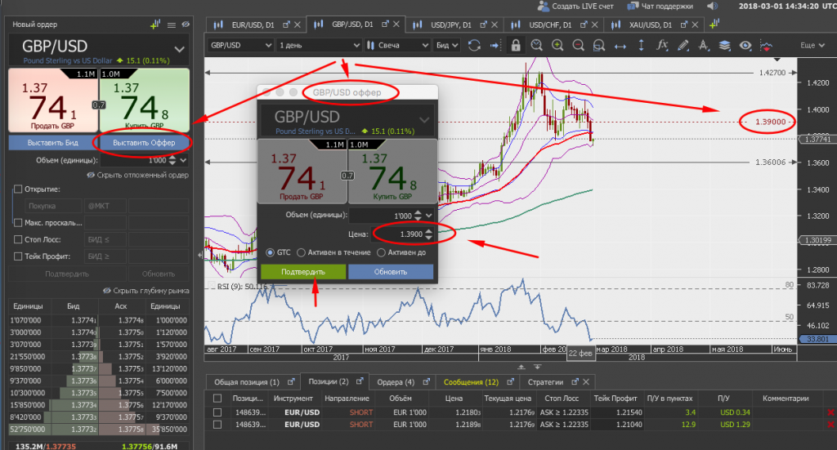This screenshot has width=837, height=450.
Task: Click the Выставить Оффер button
Action: (x=142, y=143)
